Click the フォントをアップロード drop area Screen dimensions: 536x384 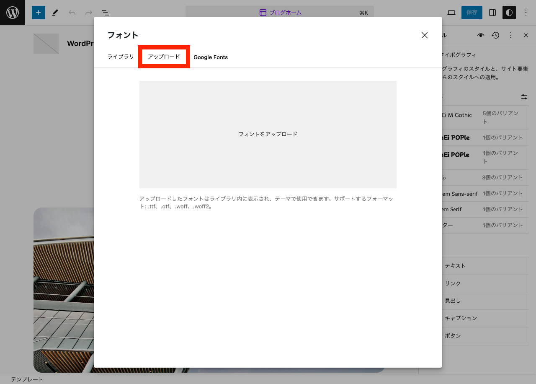point(268,134)
